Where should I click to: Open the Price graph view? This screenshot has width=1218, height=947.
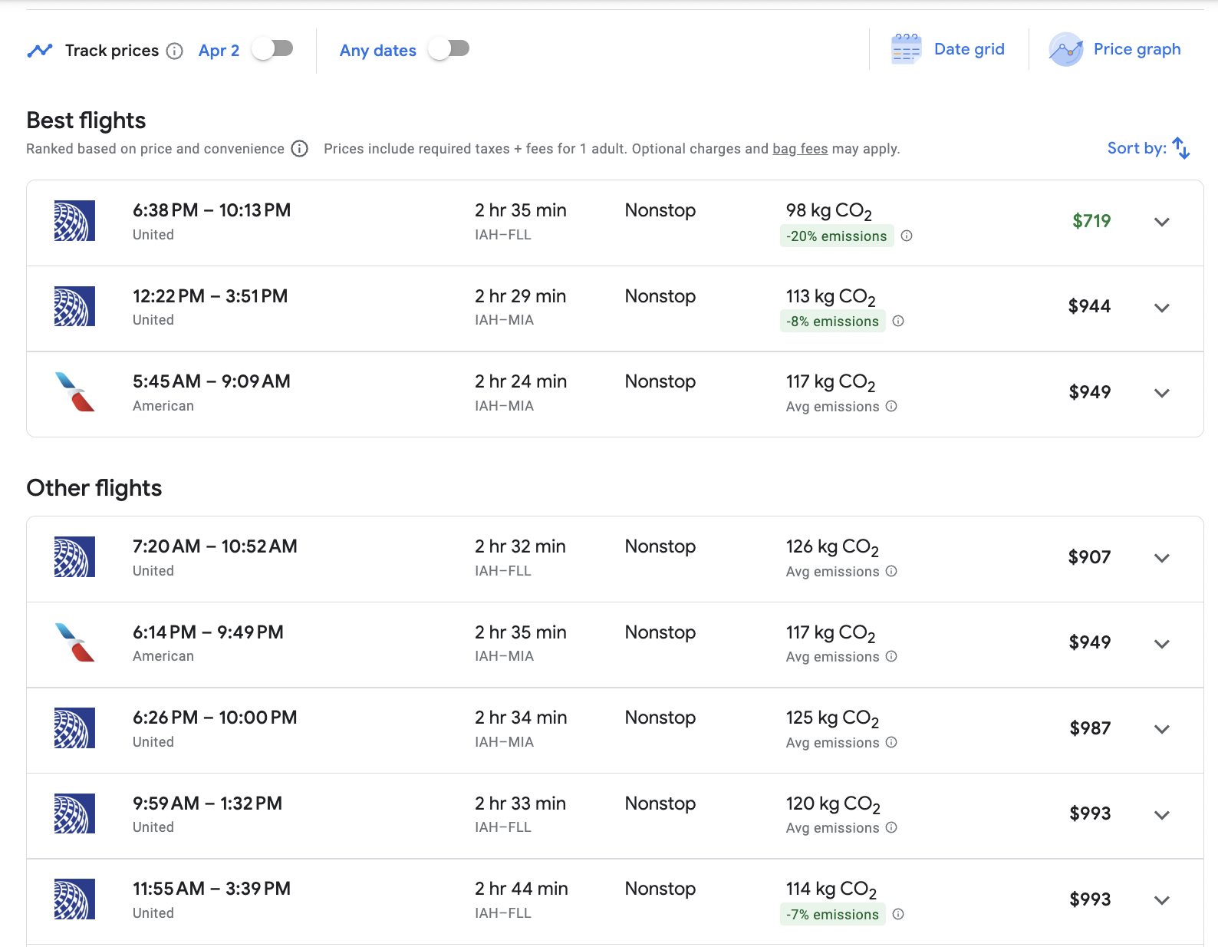1115,49
